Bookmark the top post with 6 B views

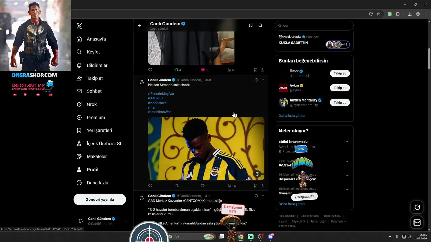click(x=256, y=70)
